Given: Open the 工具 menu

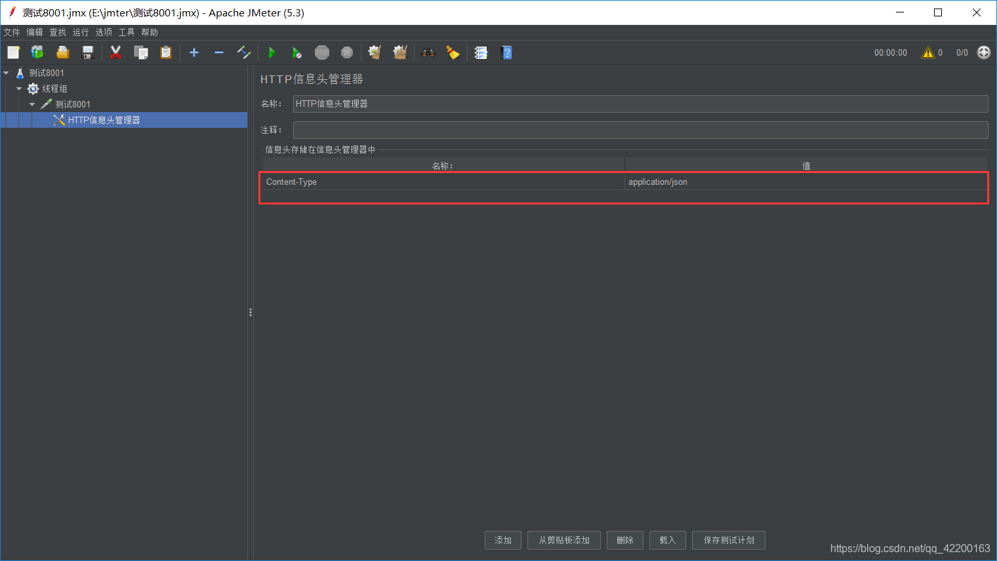Looking at the screenshot, I should pos(127,32).
